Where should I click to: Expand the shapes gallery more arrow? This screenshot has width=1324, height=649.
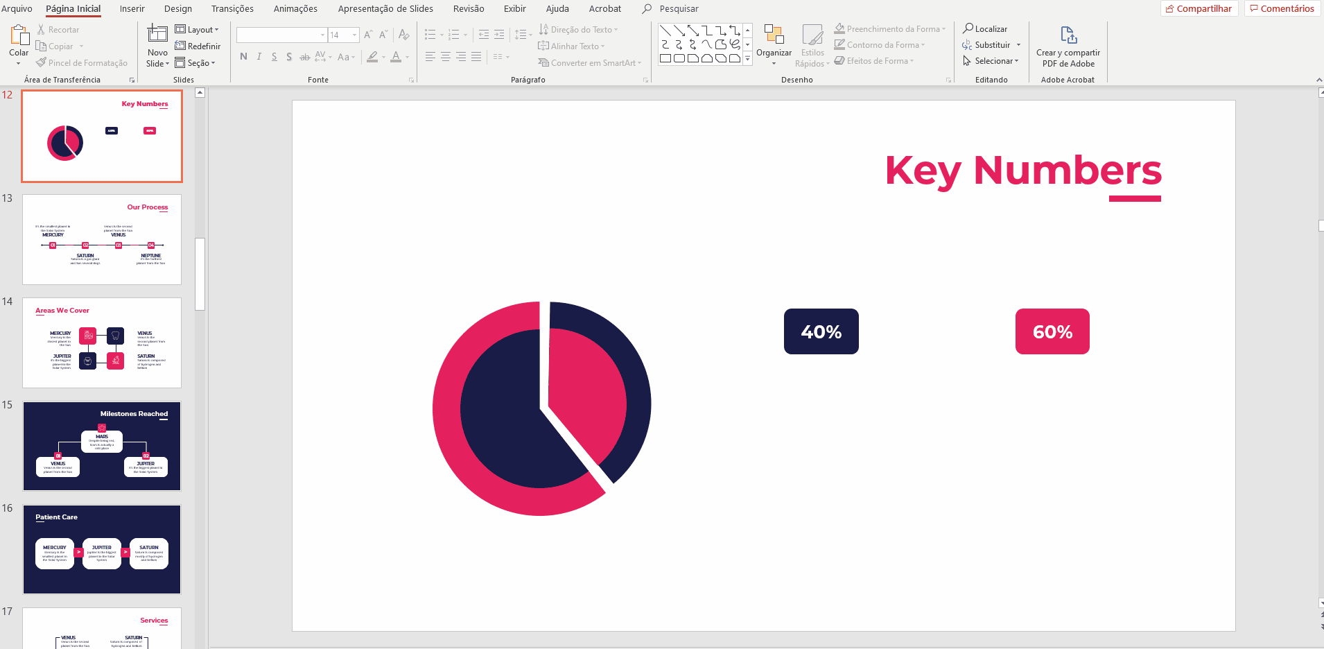click(747, 60)
